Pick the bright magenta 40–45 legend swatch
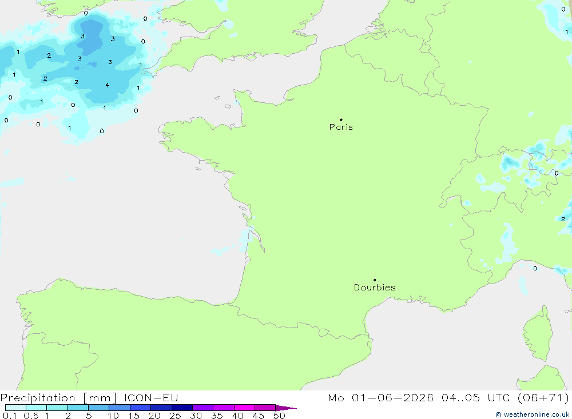Image resolution: width=572 pixels, height=419 pixels. (x=244, y=408)
